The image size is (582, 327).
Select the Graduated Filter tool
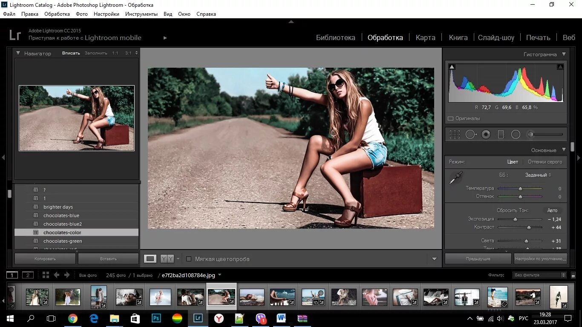click(501, 135)
